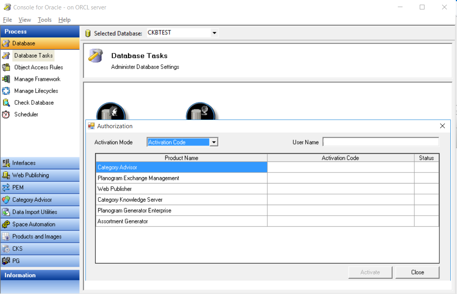Screen dimensions: 457x294
Task: Click the left round database task icon
Action: tap(111, 112)
